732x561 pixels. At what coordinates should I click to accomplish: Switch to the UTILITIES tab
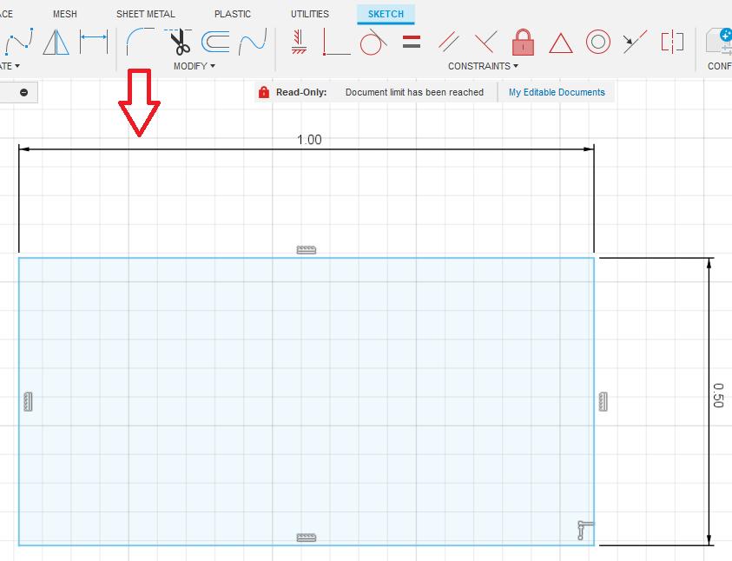[309, 13]
